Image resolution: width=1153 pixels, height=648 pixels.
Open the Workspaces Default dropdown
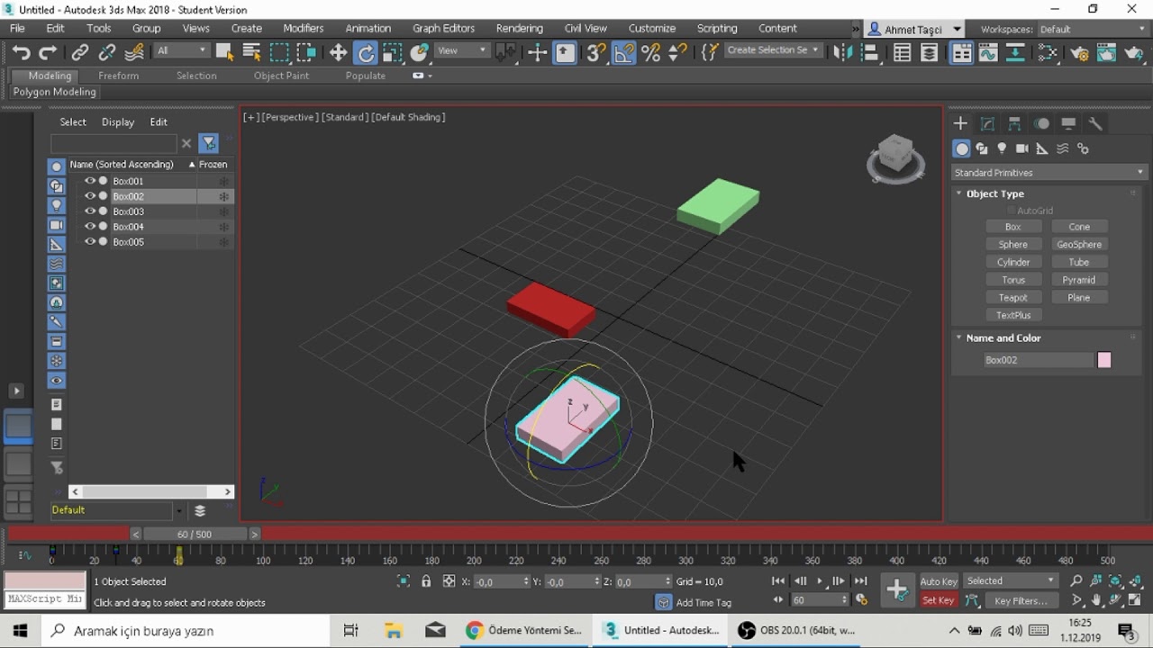1090,30
